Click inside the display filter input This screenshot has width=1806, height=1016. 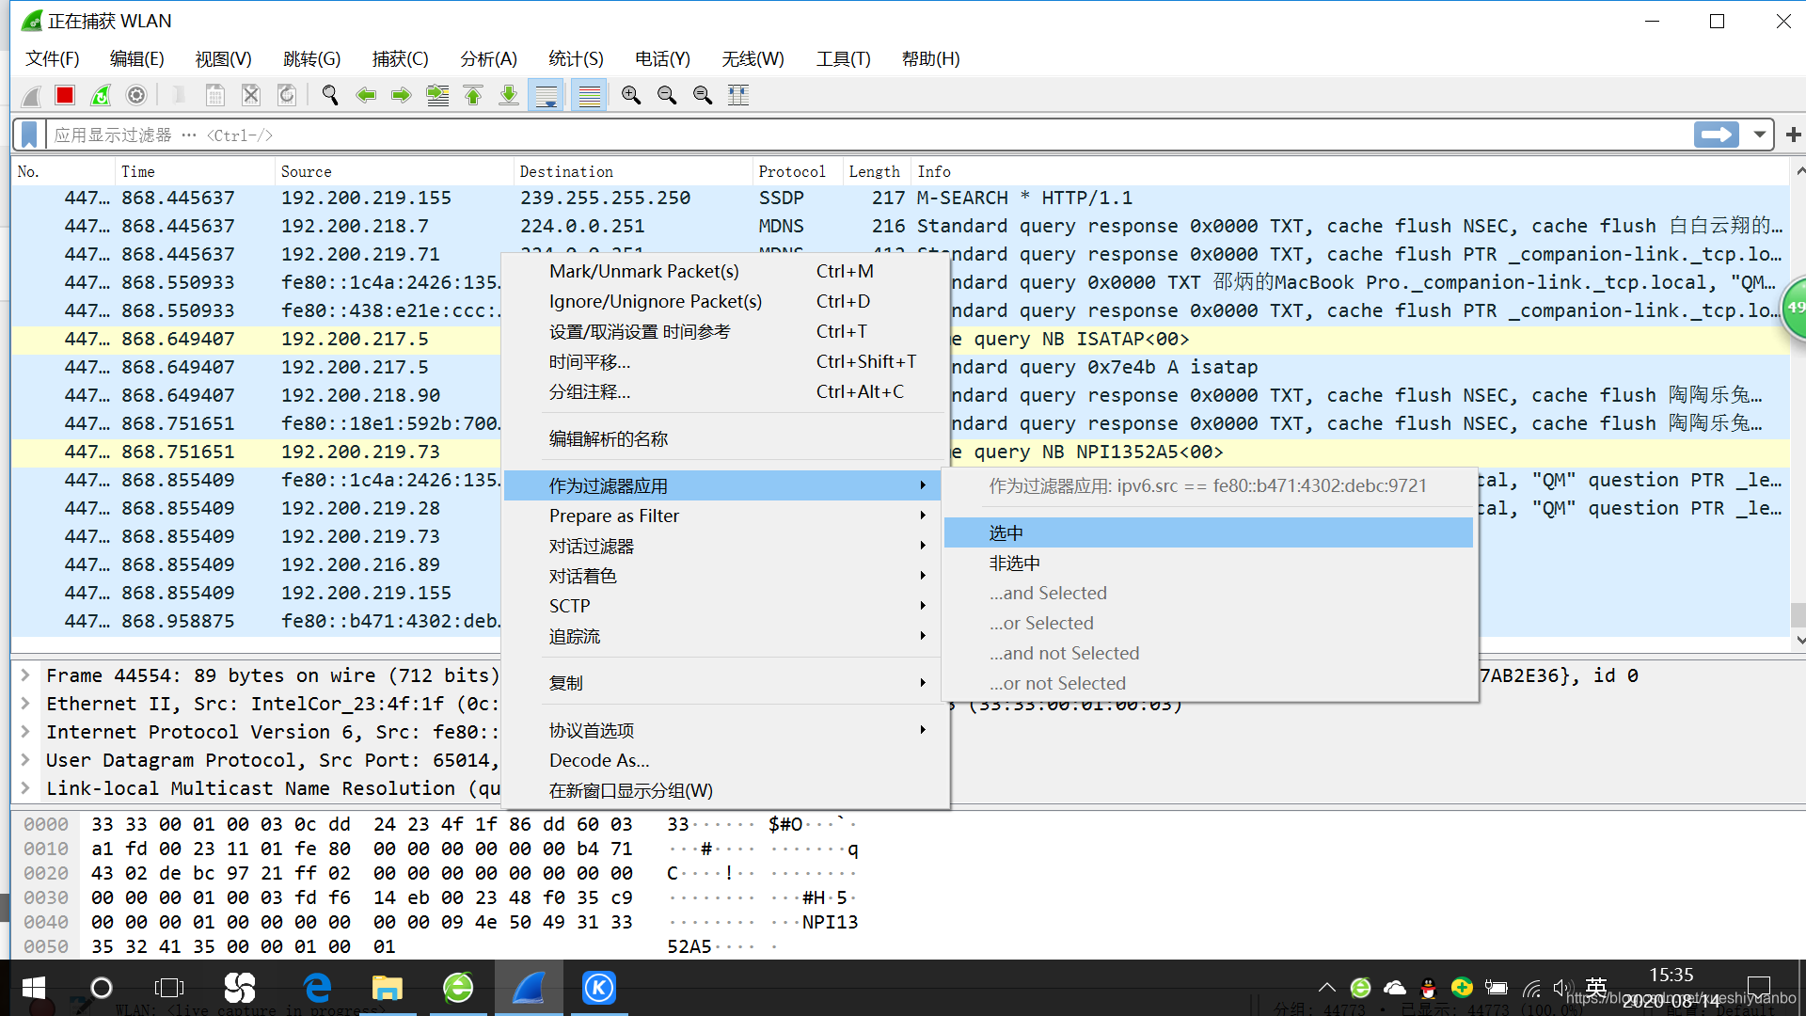coord(847,135)
